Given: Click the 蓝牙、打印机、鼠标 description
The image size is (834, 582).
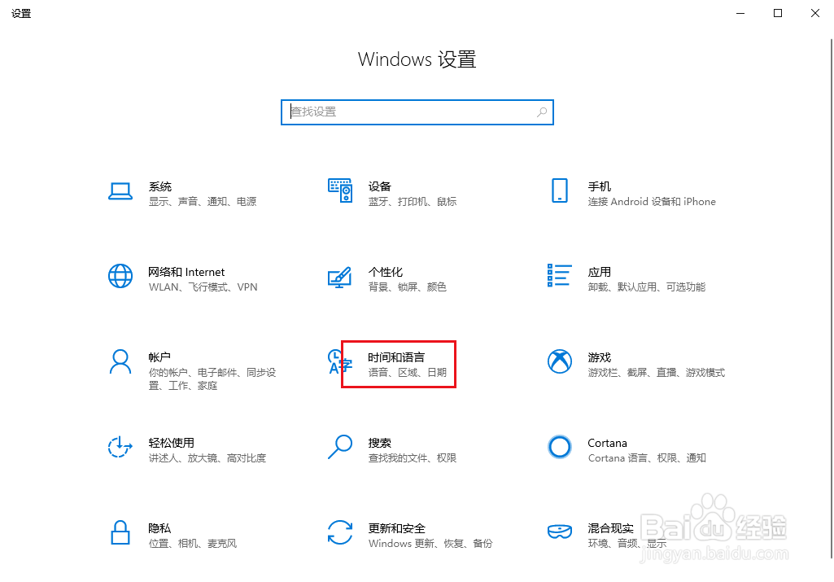Looking at the screenshot, I should click(413, 202).
